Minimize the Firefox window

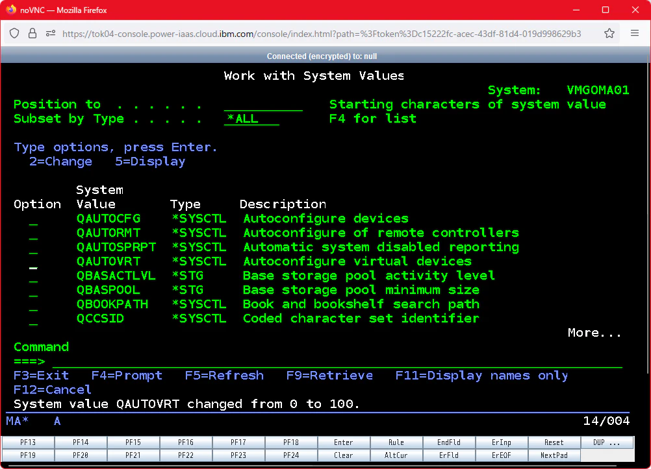(576, 10)
